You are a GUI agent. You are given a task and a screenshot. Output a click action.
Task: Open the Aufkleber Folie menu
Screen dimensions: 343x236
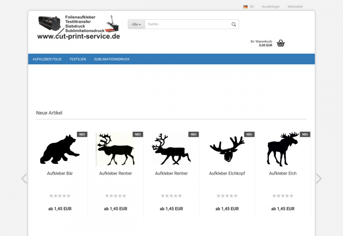(47, 59)
